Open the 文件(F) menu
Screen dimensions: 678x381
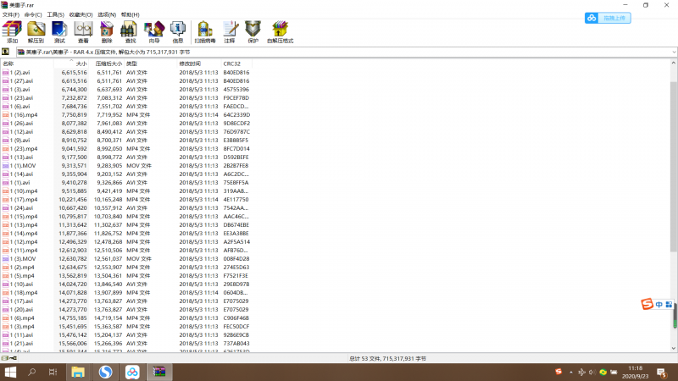[11, 14]
